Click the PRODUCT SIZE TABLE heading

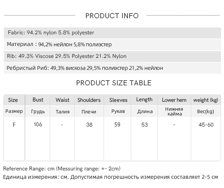(x=114, y=83)
